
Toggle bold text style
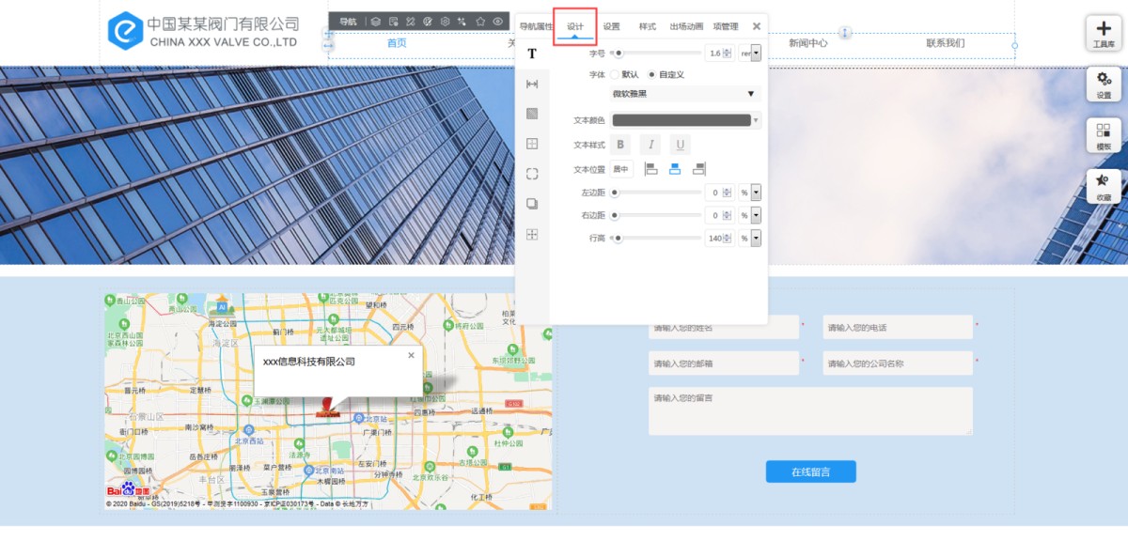(x=620, y=145)
